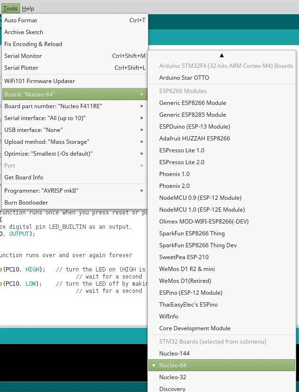
Task: Choose SparkFun ESP8266 Thing
Action: click(222, 233)
